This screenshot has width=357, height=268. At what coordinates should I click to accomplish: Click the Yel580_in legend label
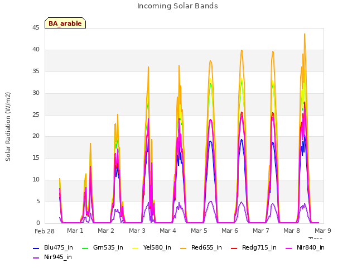157,248
